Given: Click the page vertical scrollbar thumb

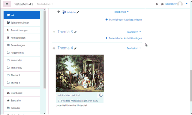Looking at the screenshot, I should [x=191, y=86].
